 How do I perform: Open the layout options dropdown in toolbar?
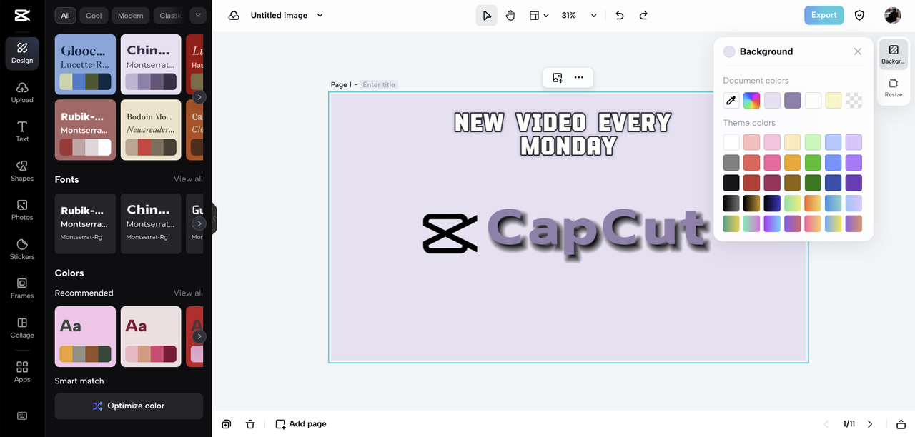pyautogui.click(x=538, y=16)
